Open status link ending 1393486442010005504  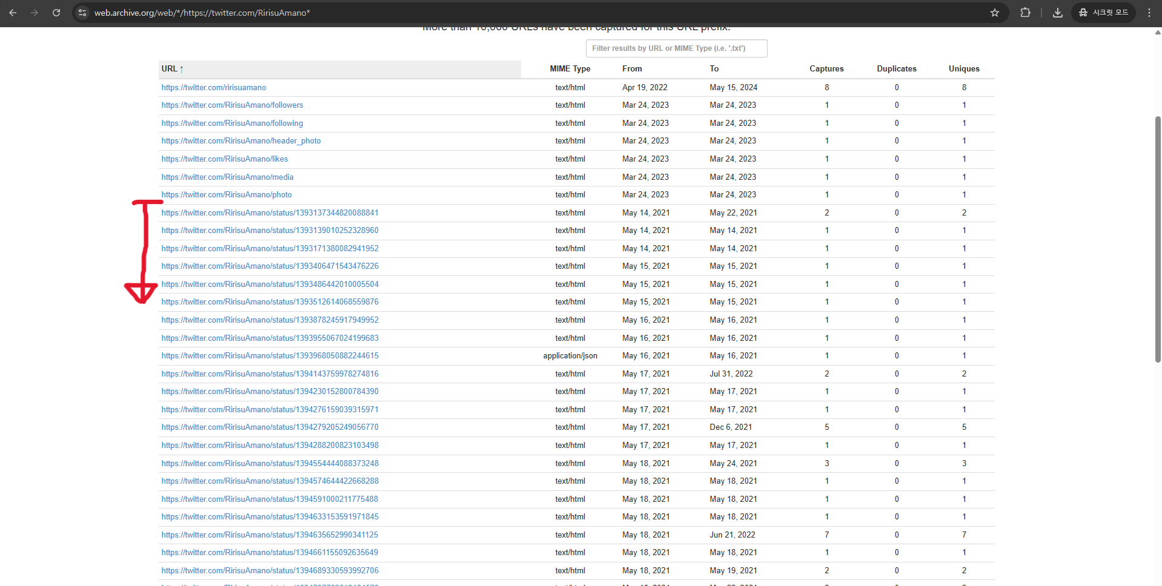tap(270, 285)
